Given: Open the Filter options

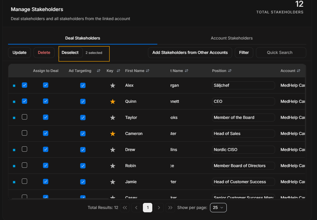Looking at the screenshot, I should click(244, 53).
